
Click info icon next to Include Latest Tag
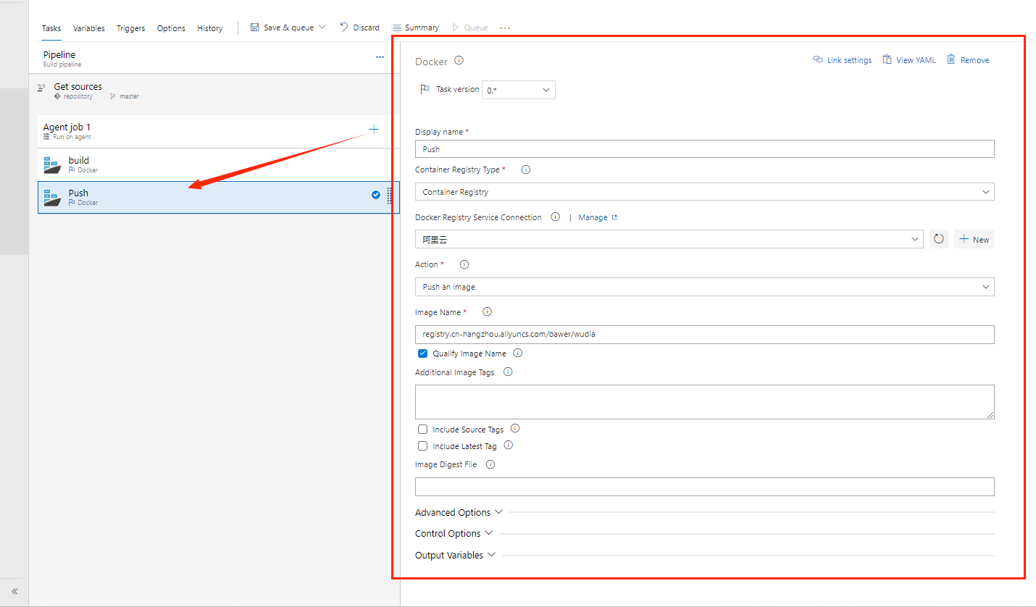tap(509, 445)
